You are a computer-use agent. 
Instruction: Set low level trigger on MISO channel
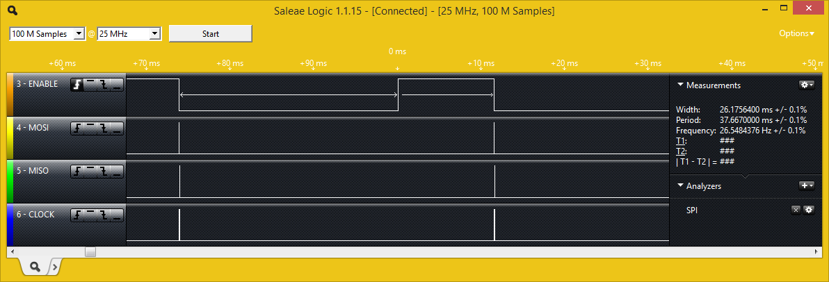click(x=117, y=172)
